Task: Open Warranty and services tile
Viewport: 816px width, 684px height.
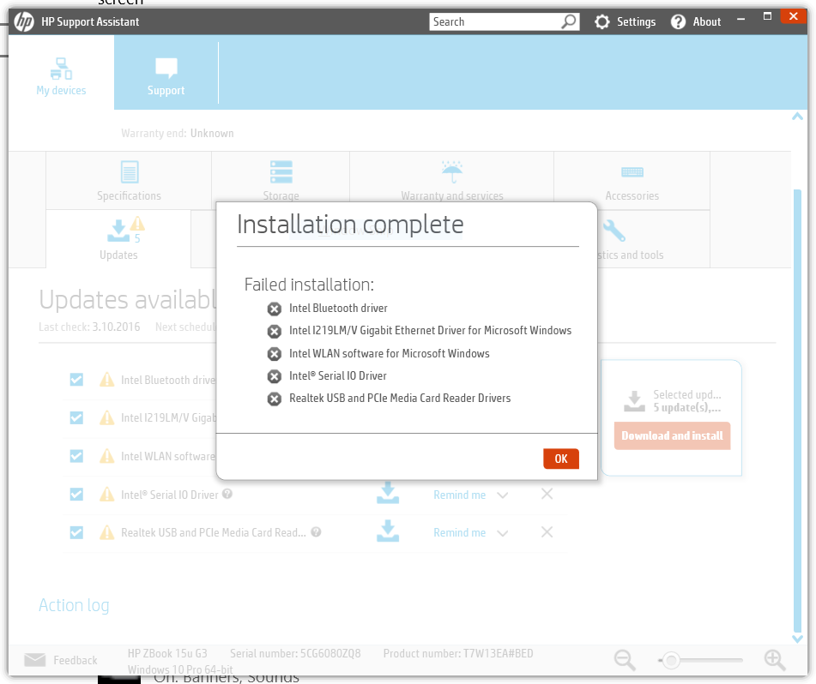Action: coord(451,181)
